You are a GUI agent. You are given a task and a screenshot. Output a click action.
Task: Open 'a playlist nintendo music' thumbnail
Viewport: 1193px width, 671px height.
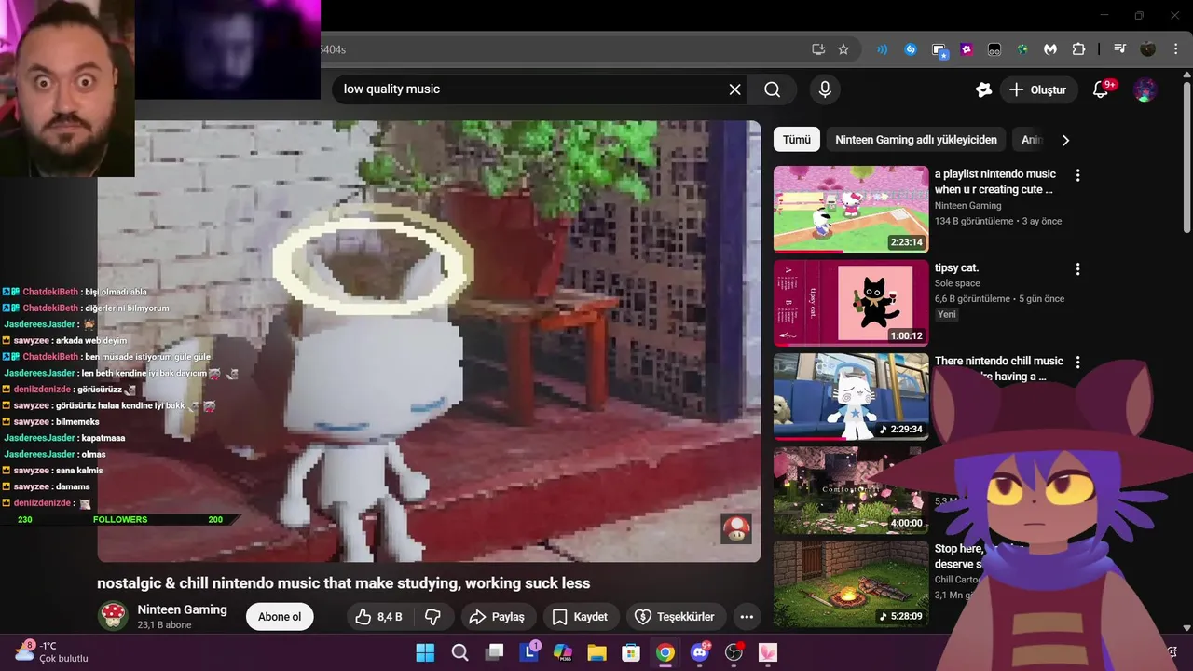coord(851,210)
